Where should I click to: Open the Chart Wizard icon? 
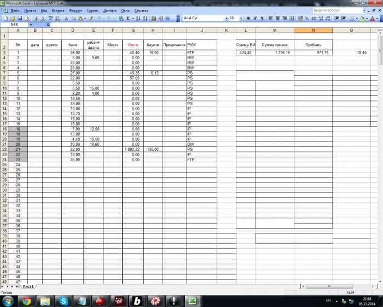(154, 18)
